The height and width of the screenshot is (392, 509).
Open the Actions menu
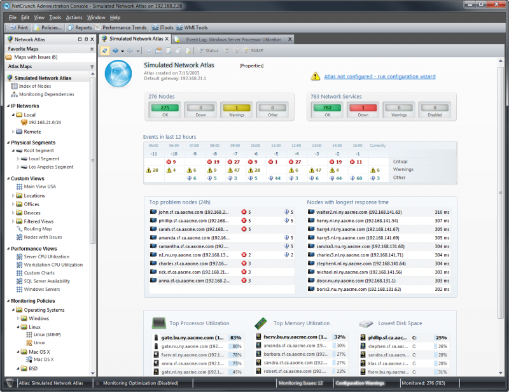coord(74,18)
